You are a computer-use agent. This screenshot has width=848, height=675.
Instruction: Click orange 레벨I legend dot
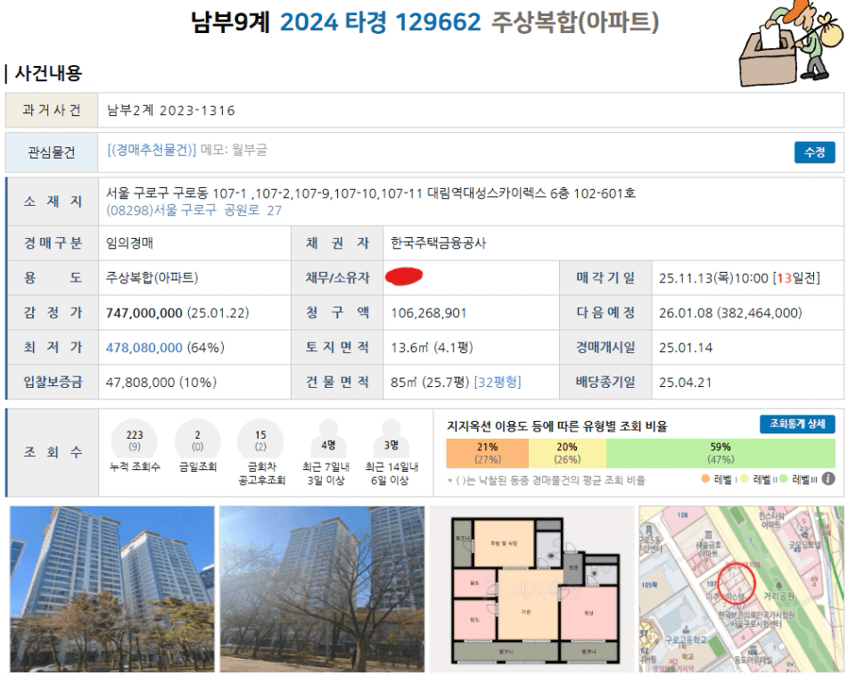coord(704,479)
